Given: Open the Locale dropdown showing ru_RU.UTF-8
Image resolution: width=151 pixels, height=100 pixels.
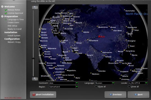Looking at the screenshot, I should (138, 83).
